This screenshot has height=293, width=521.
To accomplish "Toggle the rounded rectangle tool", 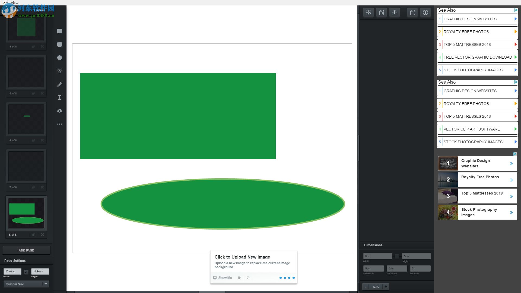I will click(x=59, y=44).
